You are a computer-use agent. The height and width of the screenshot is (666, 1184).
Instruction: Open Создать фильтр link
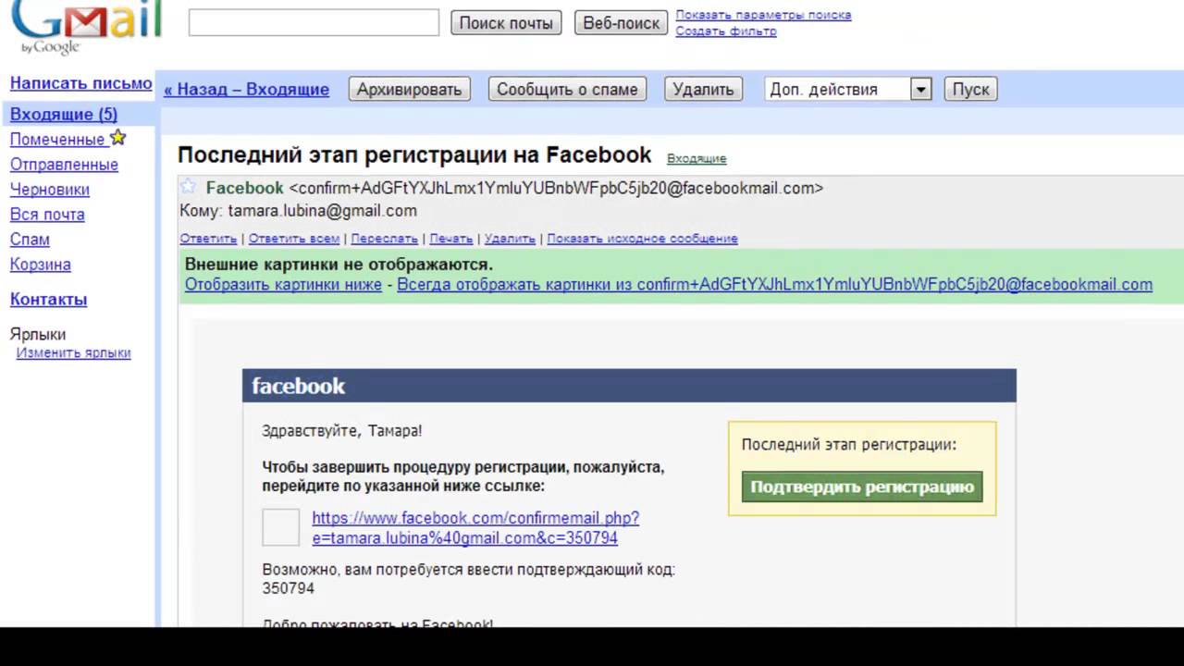click(x=725, y=31)
